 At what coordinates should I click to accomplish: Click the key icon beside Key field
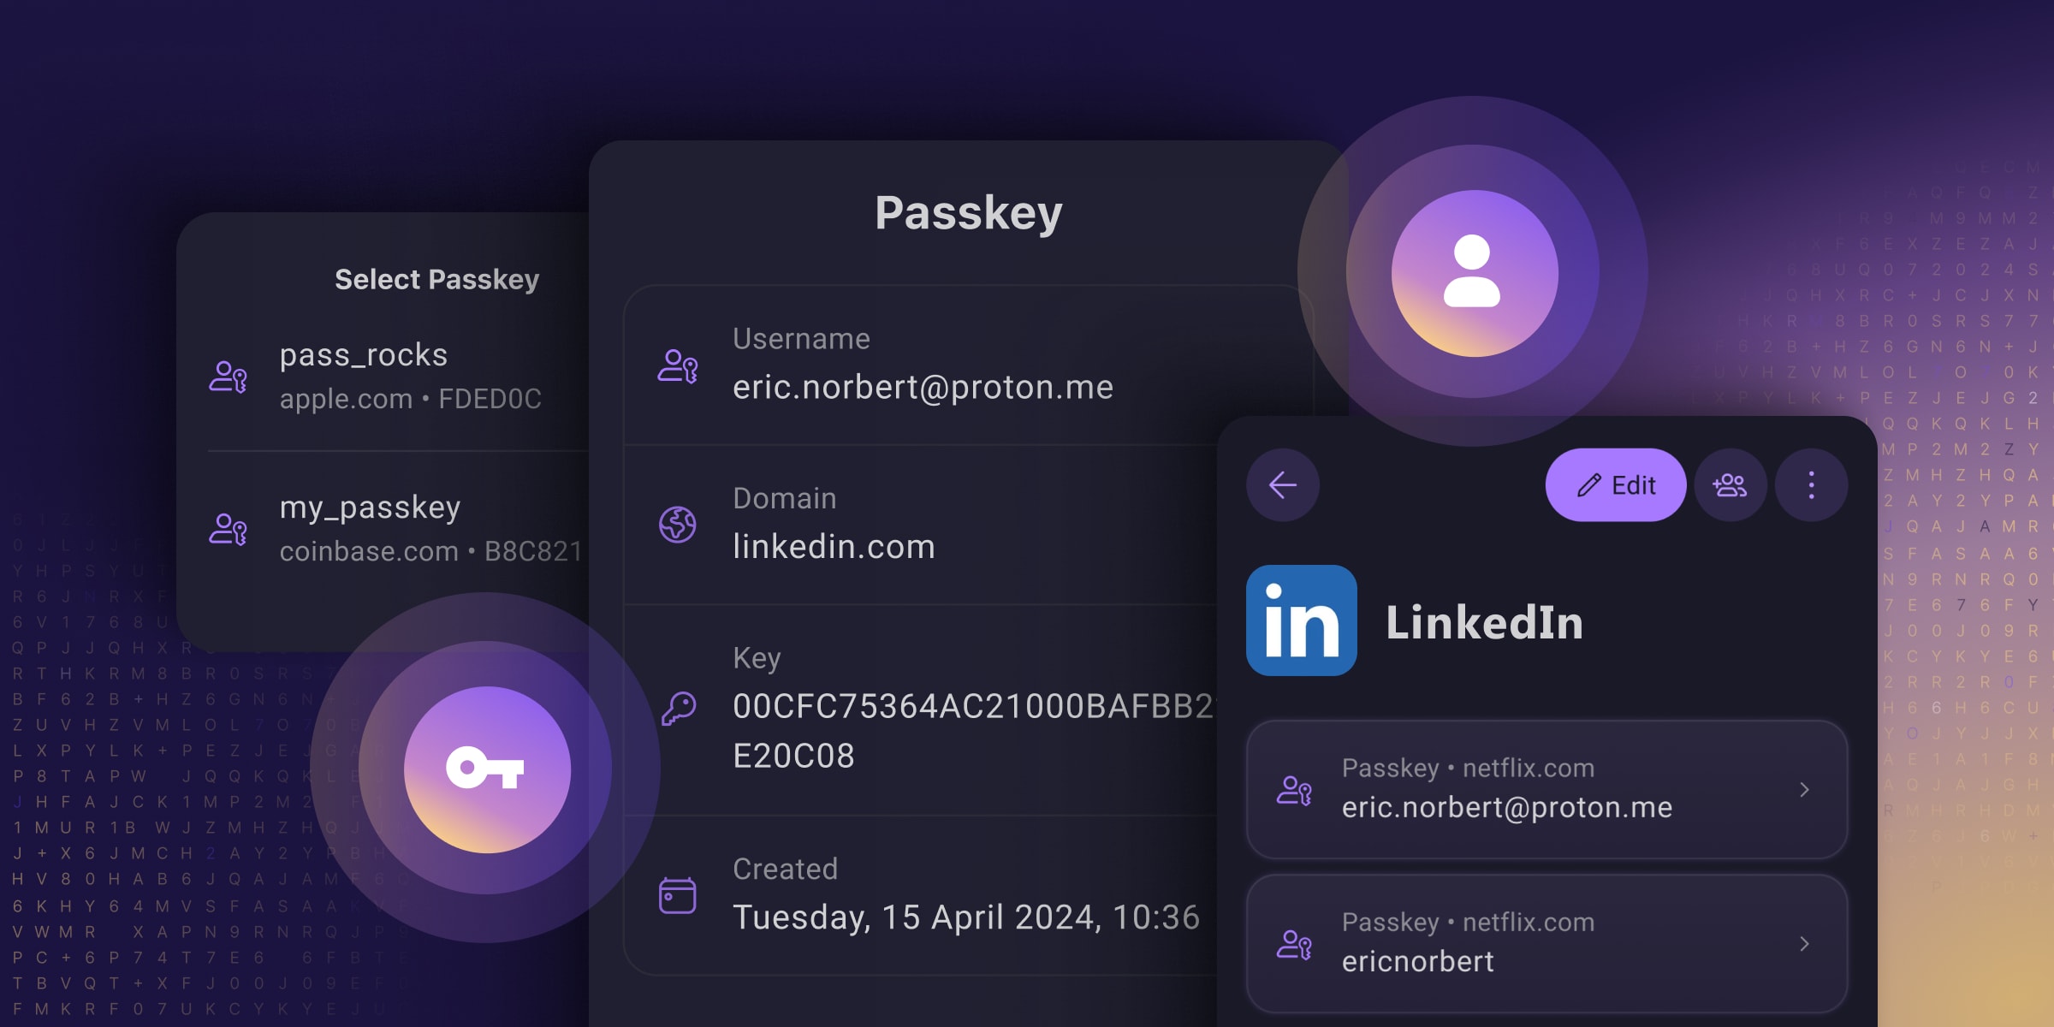678,709
